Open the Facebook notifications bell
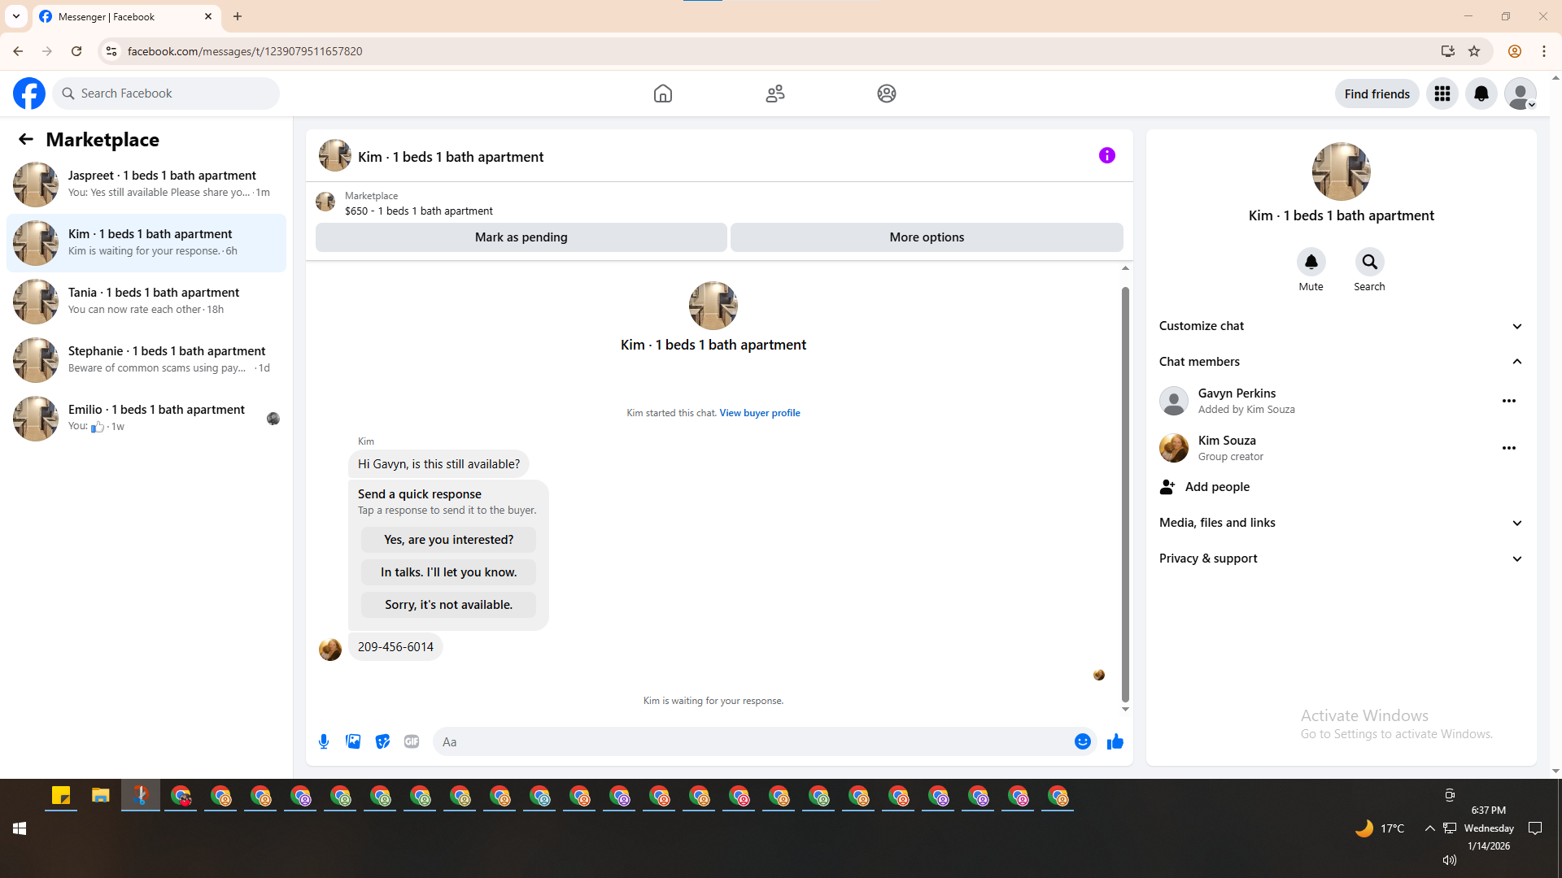The width and height of the screenshot is (1562, 878). point(1481,93)
